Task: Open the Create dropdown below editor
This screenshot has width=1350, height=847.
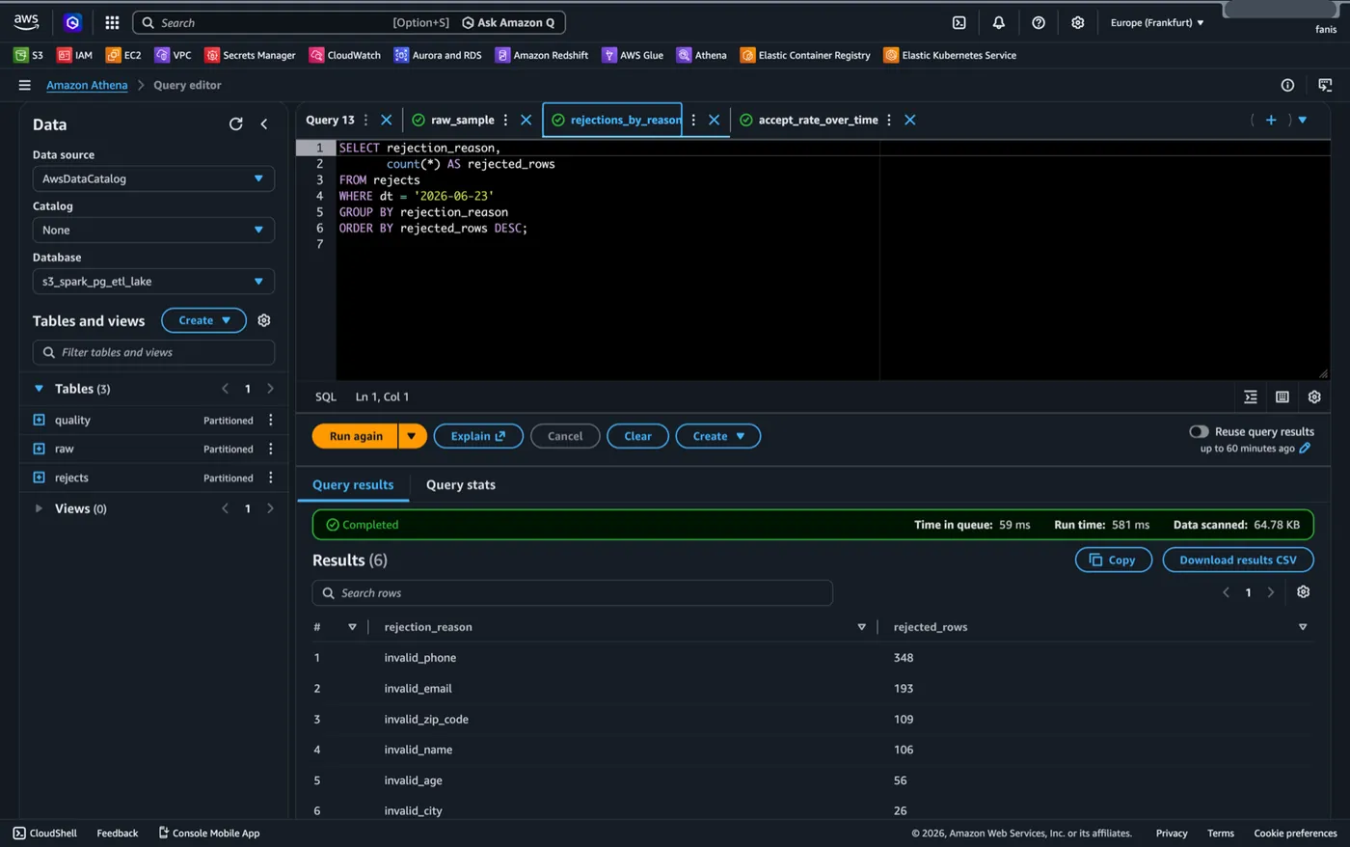Action: tap(718, 436)
